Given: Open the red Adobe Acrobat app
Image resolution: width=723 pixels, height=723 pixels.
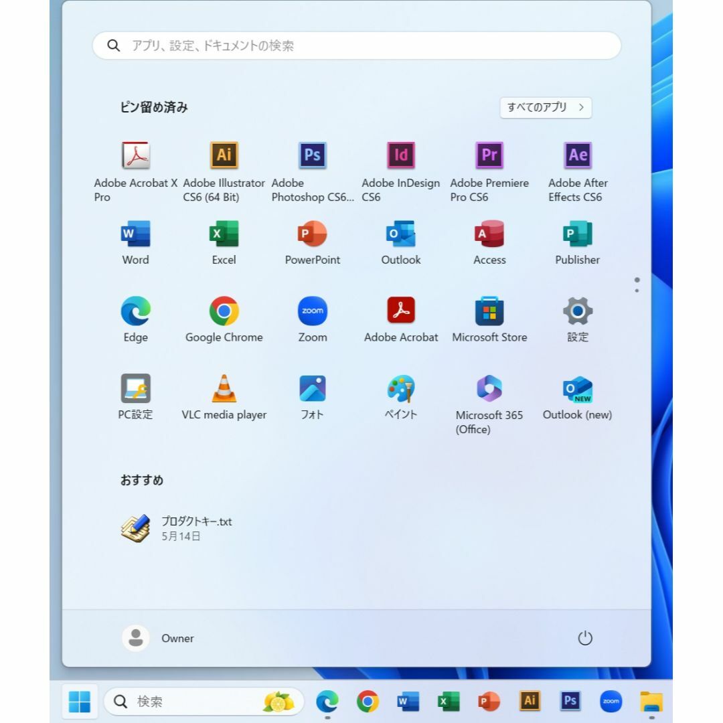Looking at the screenshot, I should (x=401, y=320).
